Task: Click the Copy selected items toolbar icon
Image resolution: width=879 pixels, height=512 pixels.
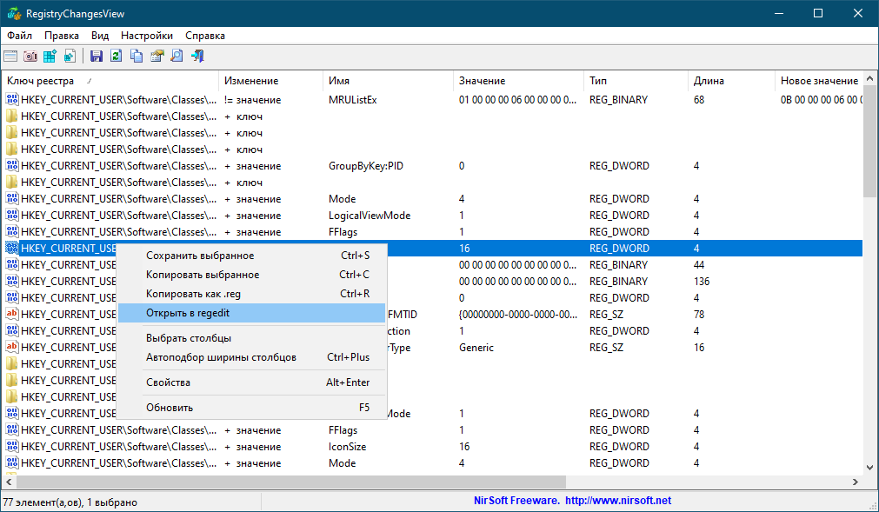Action: point(137,57)
